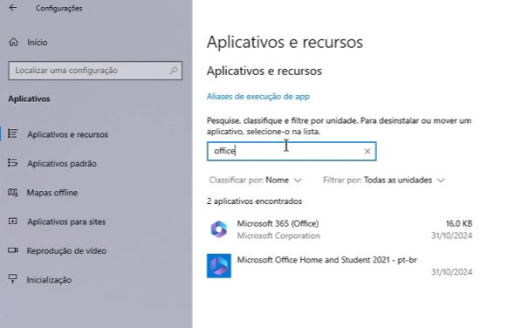Click the magnifier in settings search
This screenshot has width=522, height=328.
[x=174, y=71]
